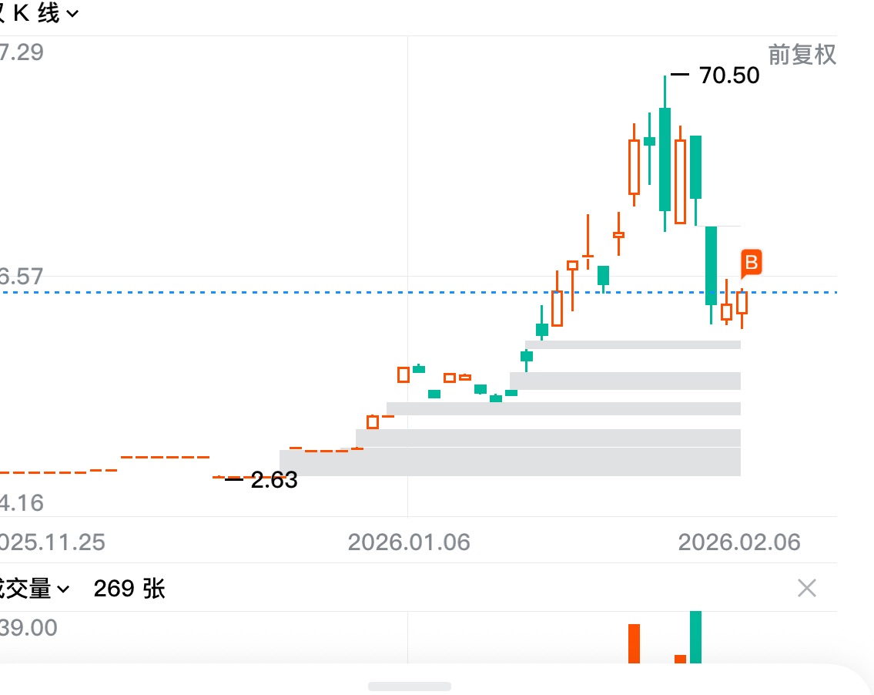Viewport: 874px width, 695px height.
Task: Click the 269 张 volume value
Action: [129, 589]
